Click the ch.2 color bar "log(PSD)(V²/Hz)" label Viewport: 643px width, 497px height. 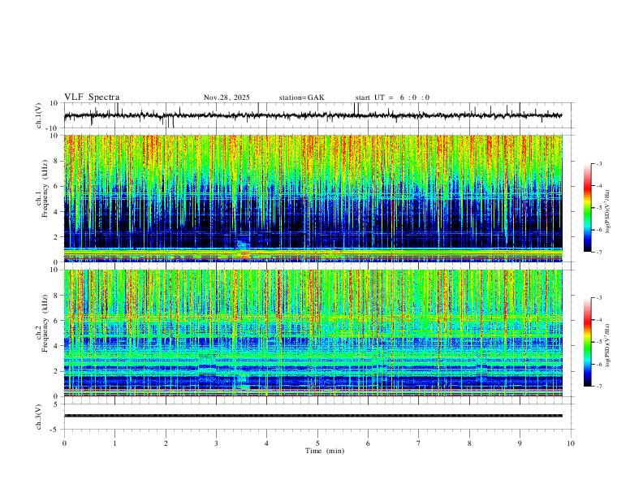coord(607,345)
